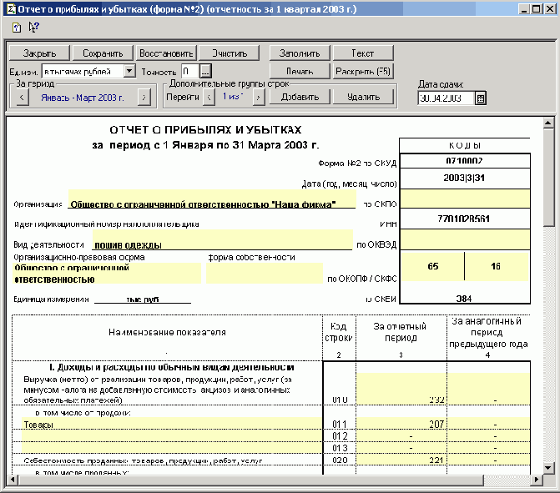
Task: Click the empty name cell in row 012
Action: 172,436
